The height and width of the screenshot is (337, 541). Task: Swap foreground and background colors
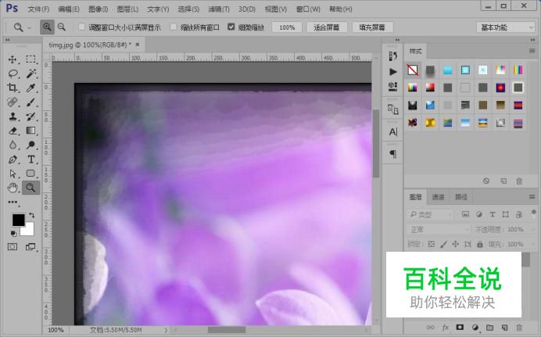(32, 215)
